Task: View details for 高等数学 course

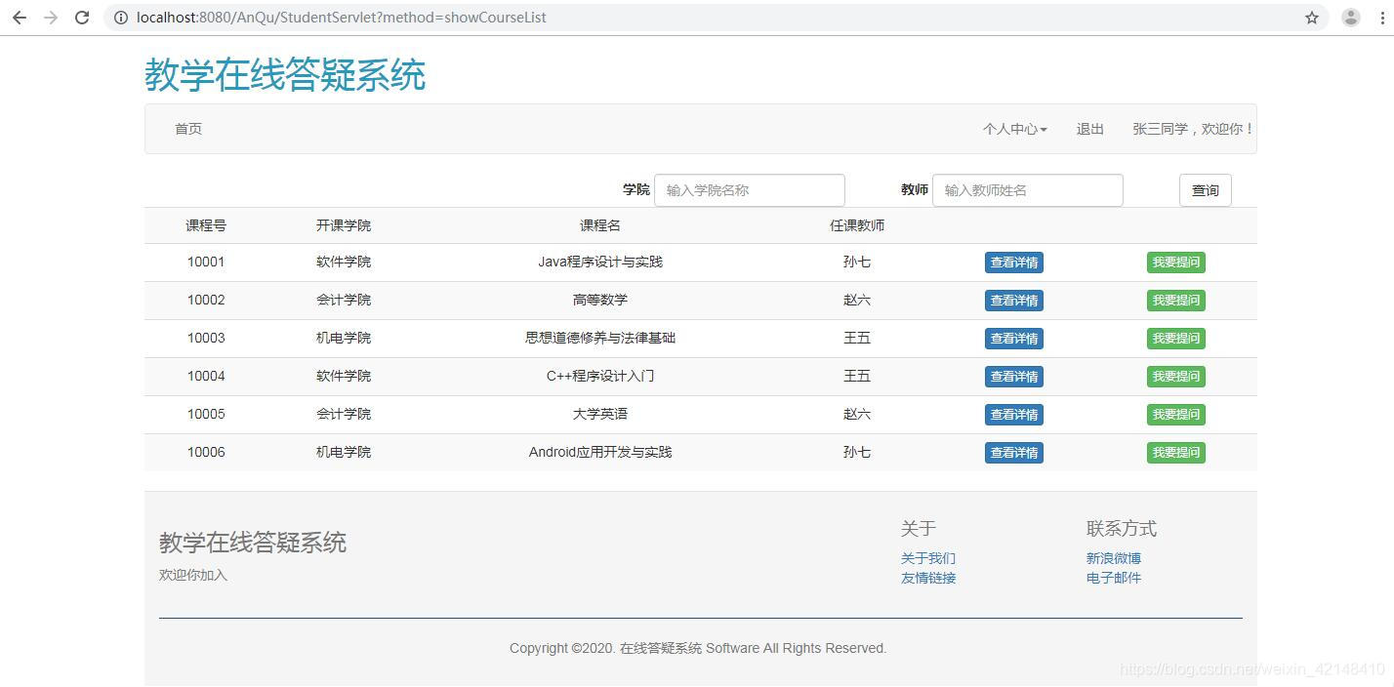Action: point(1014,301)
